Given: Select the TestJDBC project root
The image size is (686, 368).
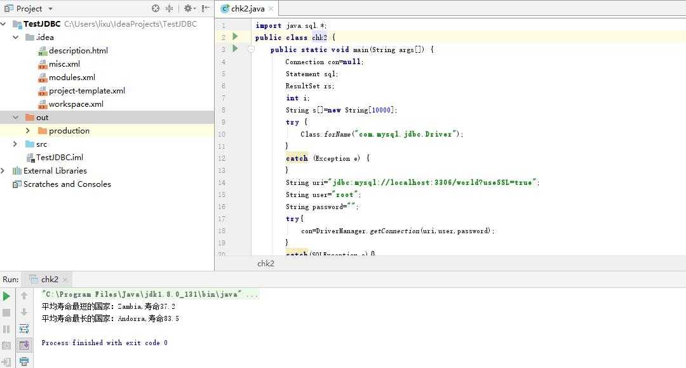Looking at the screenshot, I should [x=42, y=24].
